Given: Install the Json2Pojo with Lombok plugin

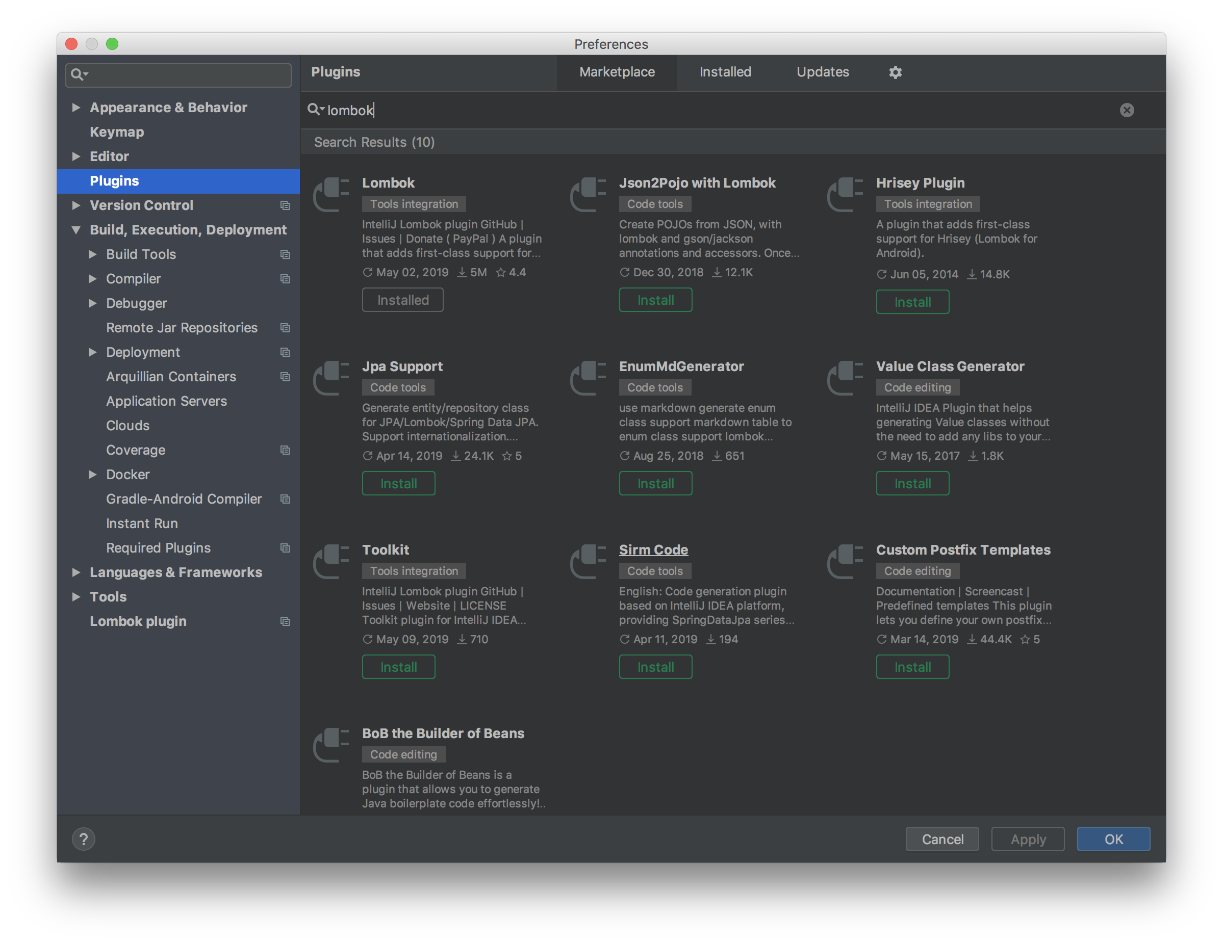Looking at the screenshot, I should coord(655,300).
